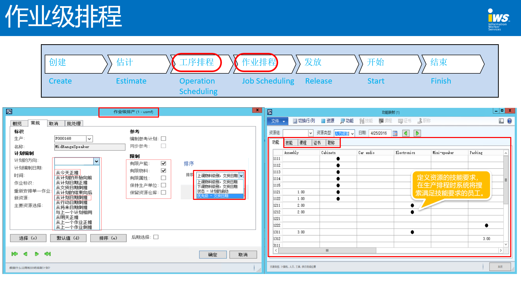Select 从今天正推 option
This screenshot has height=286, width=521.
tap(67, 173)
